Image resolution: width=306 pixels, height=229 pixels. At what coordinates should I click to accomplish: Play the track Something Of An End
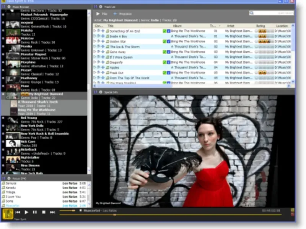(95, 31)
